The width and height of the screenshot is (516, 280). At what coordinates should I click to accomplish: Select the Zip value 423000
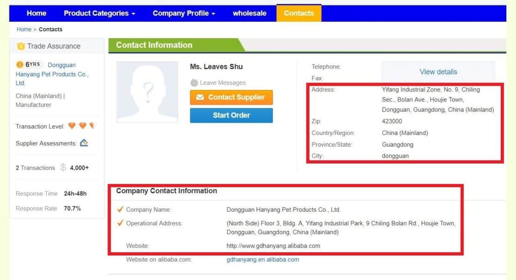392,121
